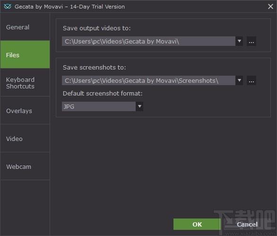Open the Webcam settings tab
The height and width of the screenshot is (236, 277).
coord(25,166)
